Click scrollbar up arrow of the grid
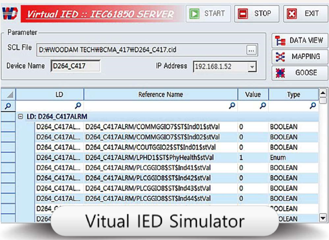Viewport: 329px width, 240px height. pyautogui.click(x=323, y=93)
